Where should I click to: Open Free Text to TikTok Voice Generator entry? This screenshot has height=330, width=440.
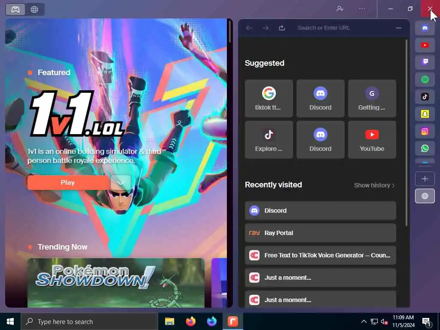tap(321, 255)
